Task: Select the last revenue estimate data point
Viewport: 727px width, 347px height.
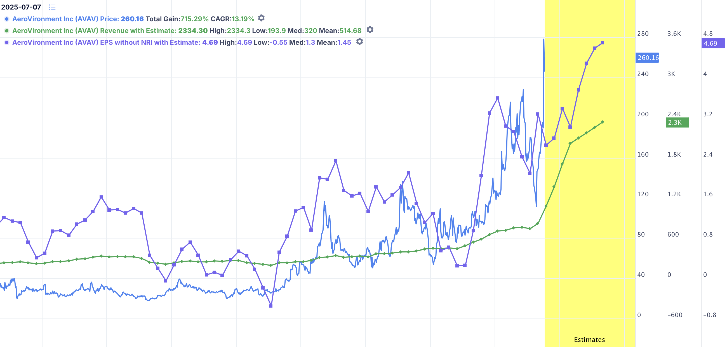Action: point(603,122)
